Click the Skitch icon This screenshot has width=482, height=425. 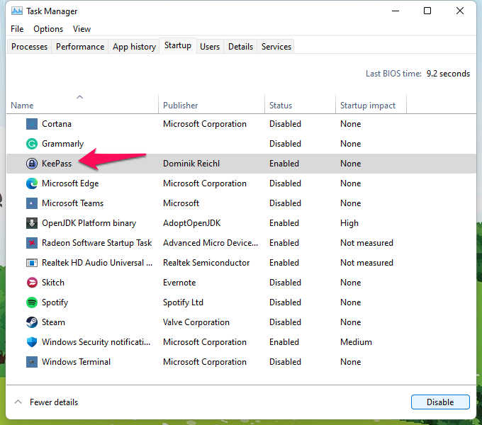32,283
